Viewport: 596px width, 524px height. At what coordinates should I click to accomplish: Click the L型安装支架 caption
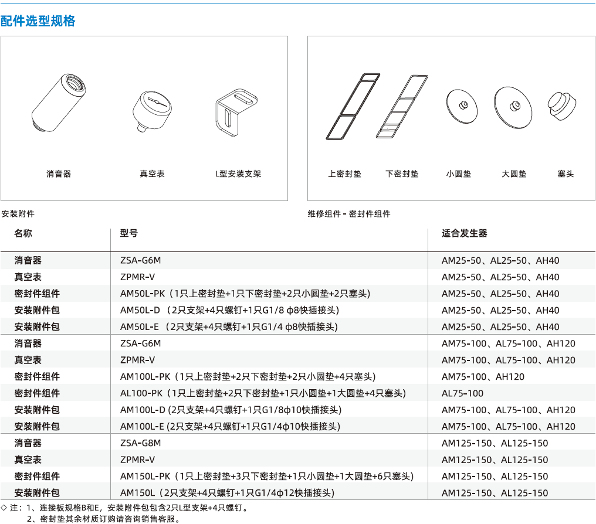tap(238, 174)
